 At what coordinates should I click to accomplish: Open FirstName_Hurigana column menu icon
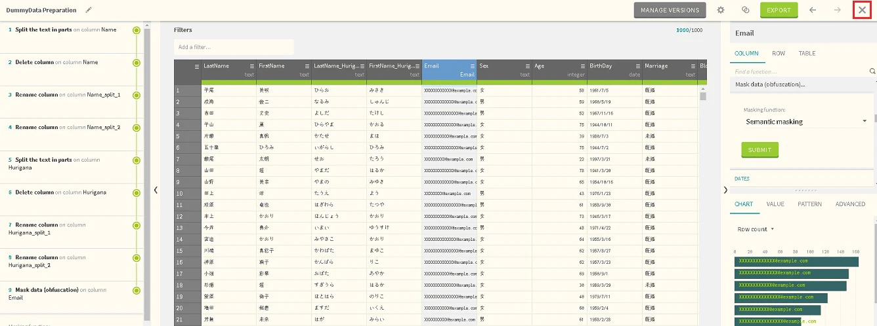pos(417,66)
